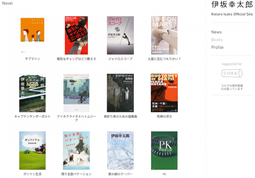Image resolution: width=255 pixels, height=178 pixels.
Task: Click the 首折り男のための協奏曲 title link
Action: click(120, 116)
